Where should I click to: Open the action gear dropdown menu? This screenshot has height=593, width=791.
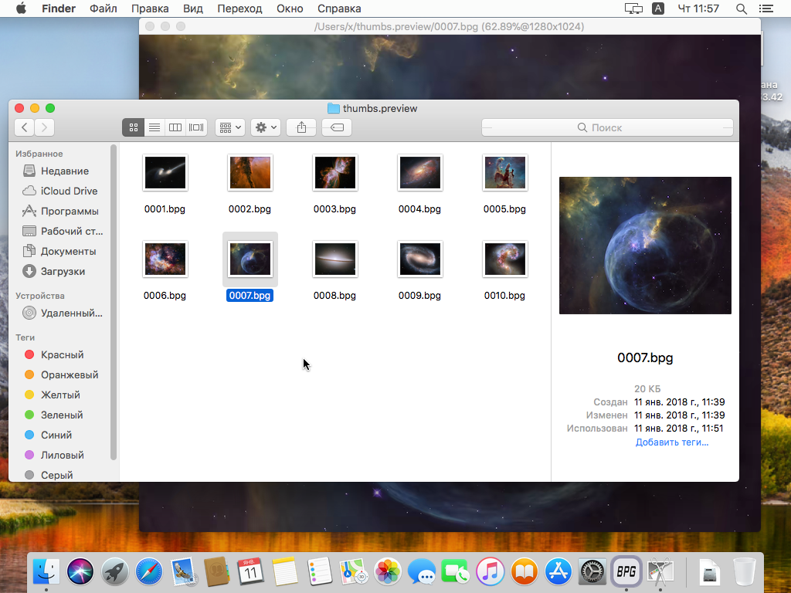265,127
